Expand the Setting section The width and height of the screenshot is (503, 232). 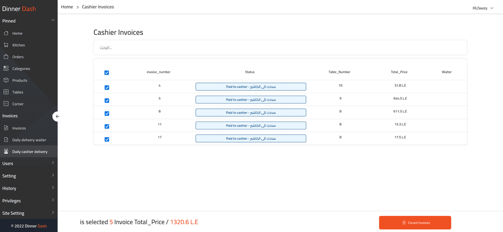coord(28,176)
